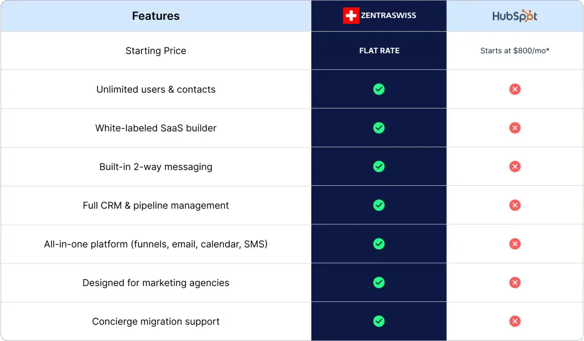Click red X for Concierge migration support
Screen dimensions: 584x341
pyautogui.click(x=515, y=321)
